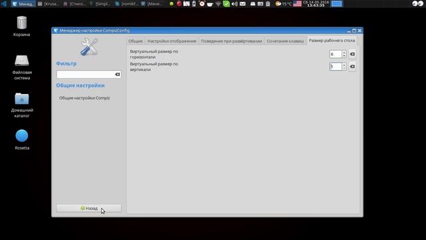The image size is (426, 240).
Task: Click the Xfce applications menu arrow icon
Action: point(4,3)
